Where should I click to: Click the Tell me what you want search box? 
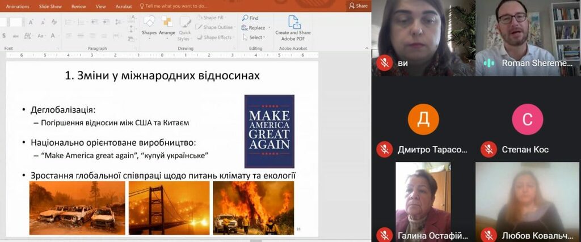[x=174, y=6]
